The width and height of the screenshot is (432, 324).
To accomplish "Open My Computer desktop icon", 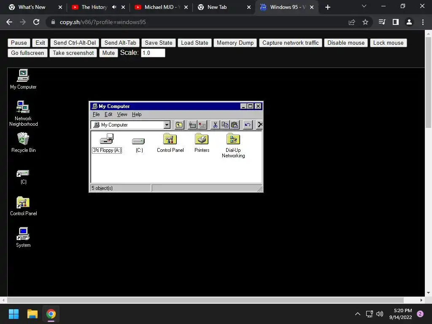I will 23,79.
